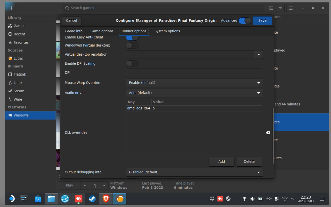331x207 pixels.
Task: Expand the arrow beside the wine glass button
Action: [x=104, y=186]
